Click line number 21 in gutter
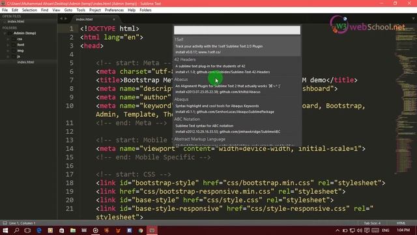Image resolution: width=417 pixels, height=235 pixels. [70, 209]
